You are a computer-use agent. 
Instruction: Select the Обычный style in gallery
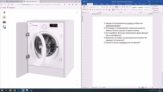coord(134,8)
